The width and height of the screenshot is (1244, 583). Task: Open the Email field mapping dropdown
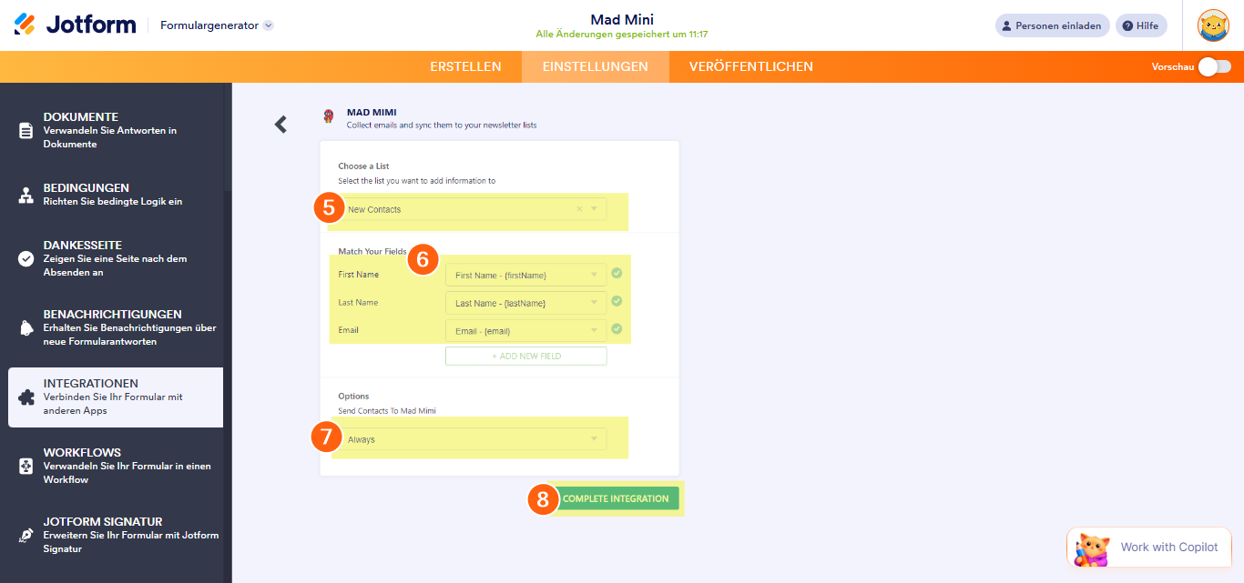point(525,330)
